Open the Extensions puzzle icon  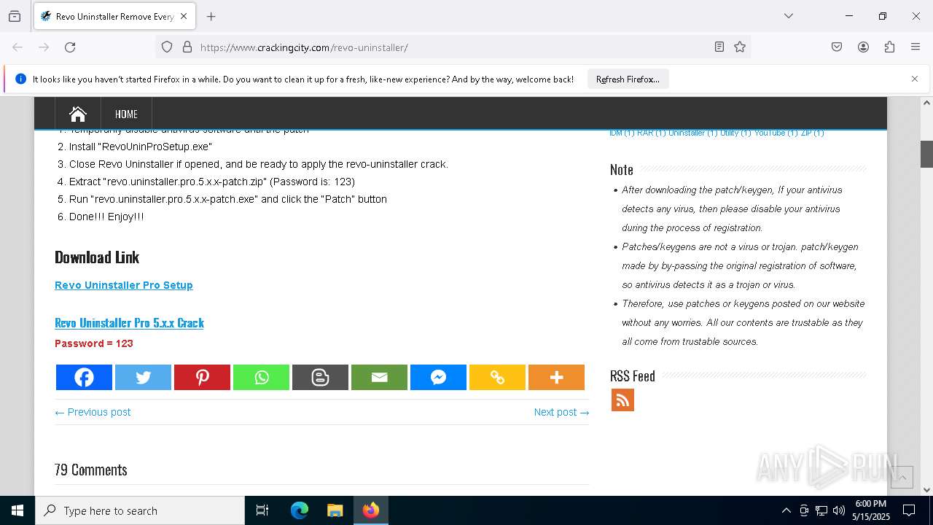(x=889, y=47)
